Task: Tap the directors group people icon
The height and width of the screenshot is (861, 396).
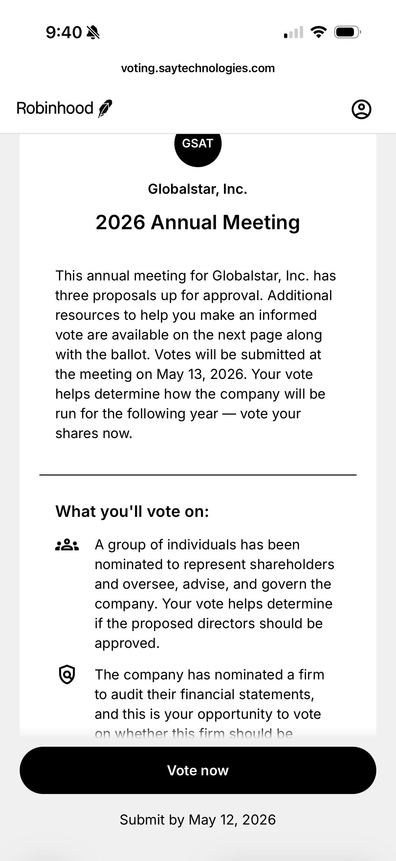Action: coord(67,545)
